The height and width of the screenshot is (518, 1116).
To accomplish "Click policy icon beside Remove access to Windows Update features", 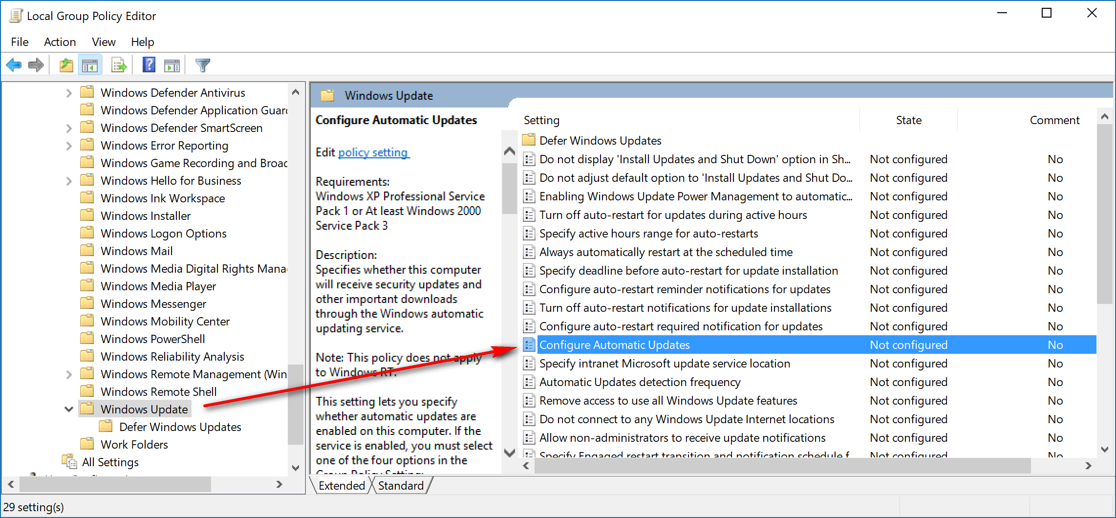I will [529, 400].
